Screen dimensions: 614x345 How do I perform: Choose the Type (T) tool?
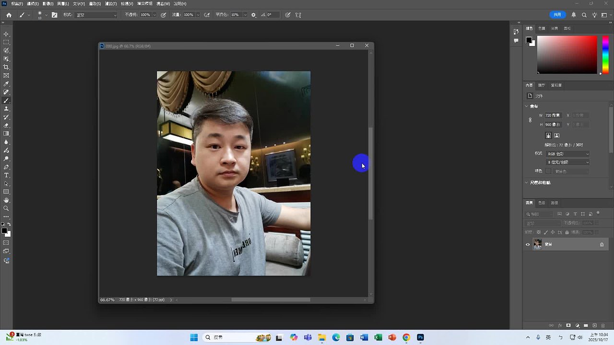(6, 175)
